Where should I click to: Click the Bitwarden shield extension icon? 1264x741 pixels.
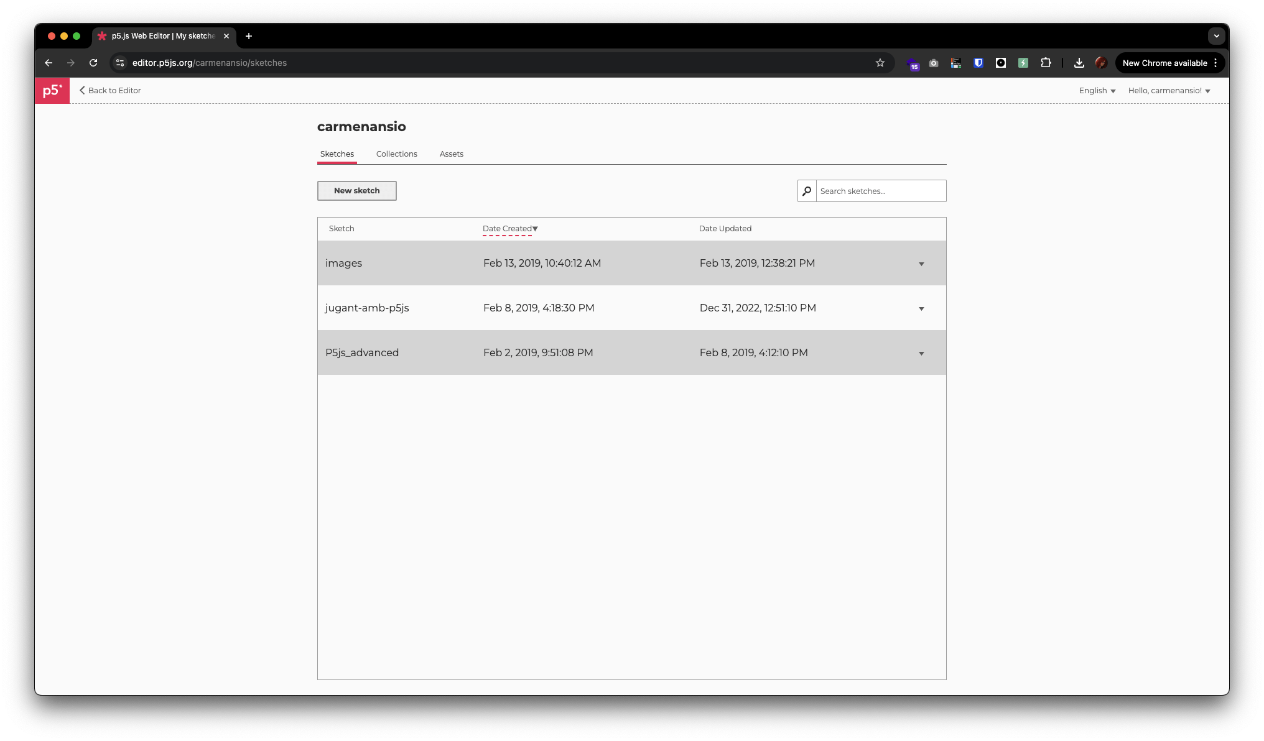978,63
